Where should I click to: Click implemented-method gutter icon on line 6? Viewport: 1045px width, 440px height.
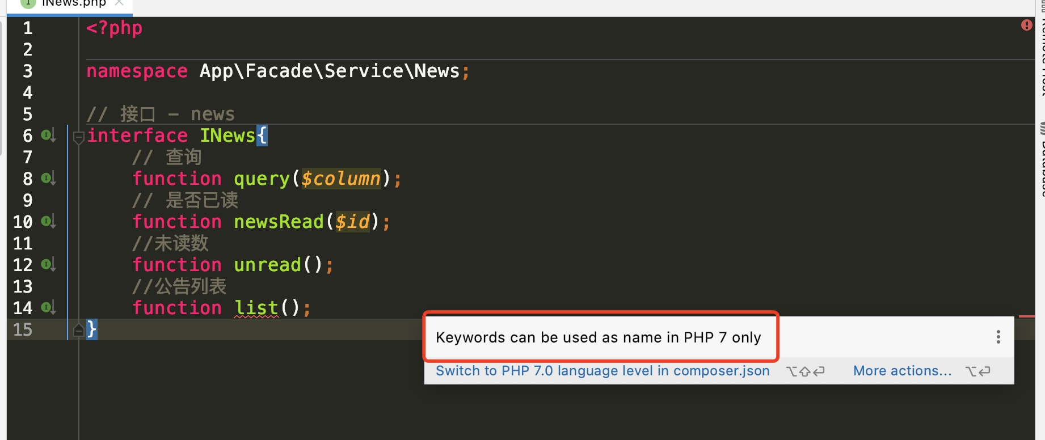(48, 136)
